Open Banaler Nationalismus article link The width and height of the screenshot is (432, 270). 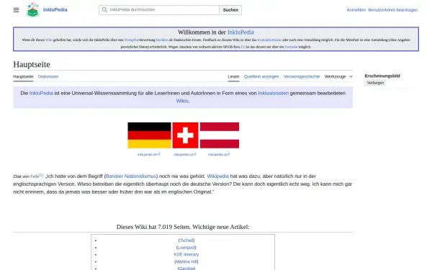pos(131,176)
